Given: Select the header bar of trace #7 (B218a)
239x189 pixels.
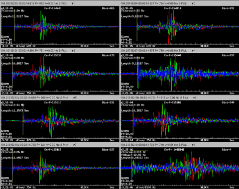Looking at the screenshot, I should pos(60,145).
